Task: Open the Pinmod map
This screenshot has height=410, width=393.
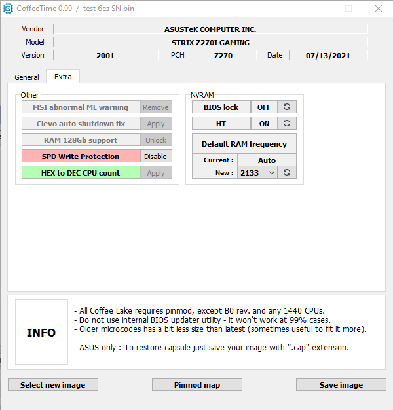Action: (x=197, y=384)
